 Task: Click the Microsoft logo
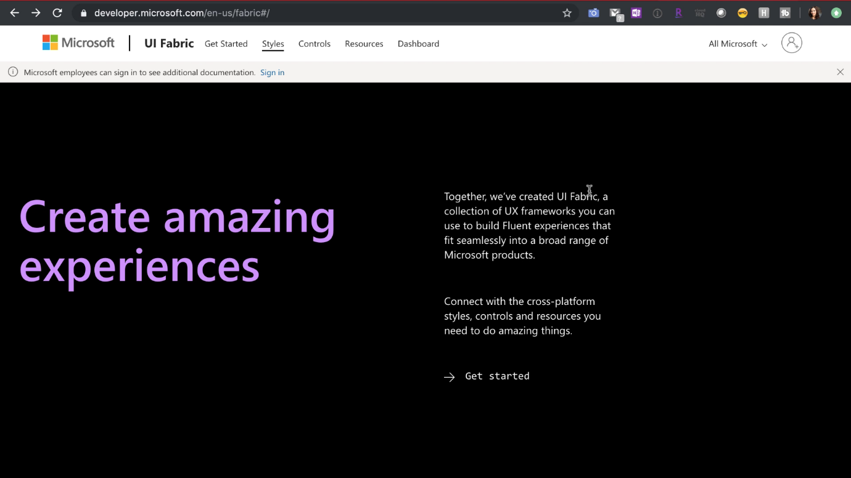[x=78, y=43]
